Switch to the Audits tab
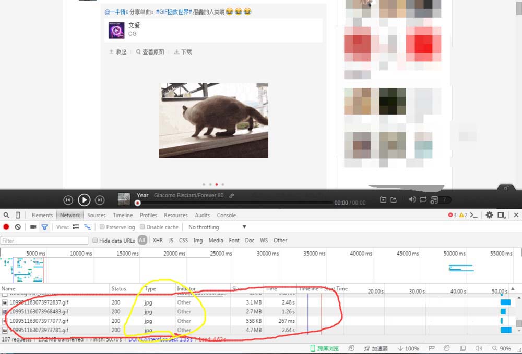The height and width of the screenshot is (354, 522). point(203,215)
